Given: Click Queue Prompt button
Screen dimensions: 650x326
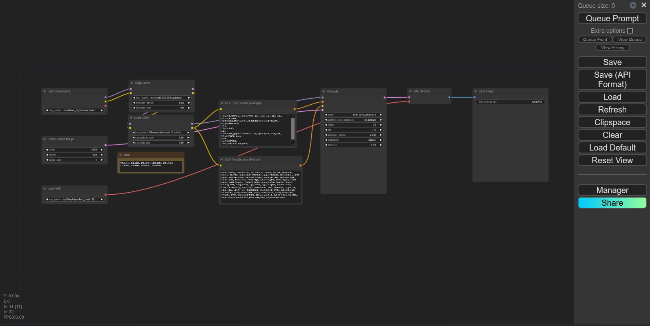Looking at the screenshot, I should [612, 18].
